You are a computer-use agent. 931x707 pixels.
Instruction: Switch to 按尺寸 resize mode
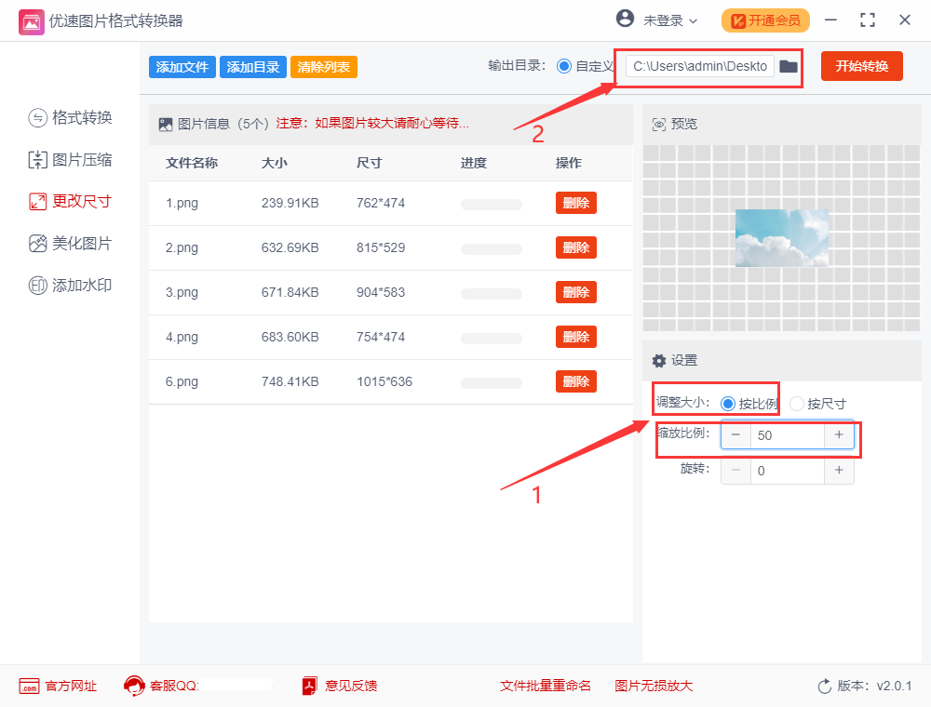797,403
